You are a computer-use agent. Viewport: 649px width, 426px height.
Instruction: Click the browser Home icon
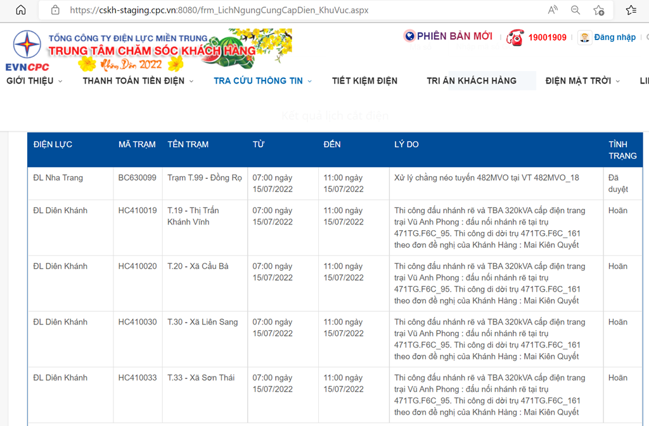coord(21,10)
